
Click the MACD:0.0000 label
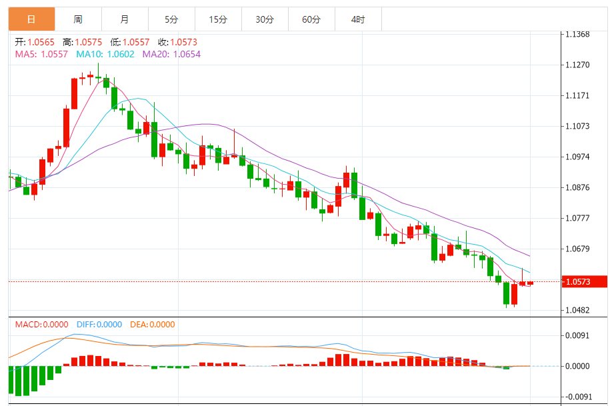tap(41, 324)
